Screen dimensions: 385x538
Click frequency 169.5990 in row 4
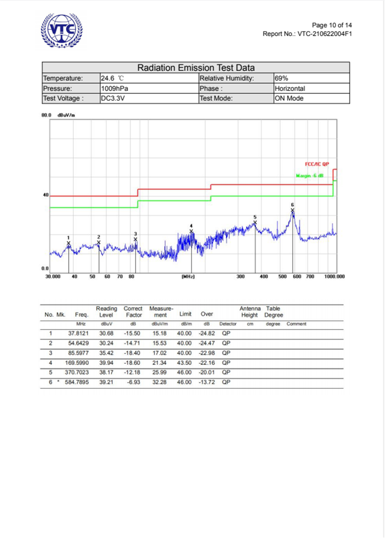[77, 363]
